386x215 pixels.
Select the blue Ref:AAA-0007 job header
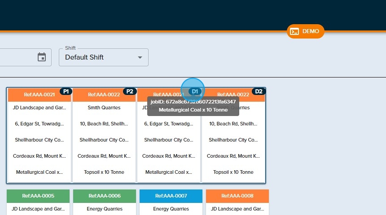(x=171, y=196)
